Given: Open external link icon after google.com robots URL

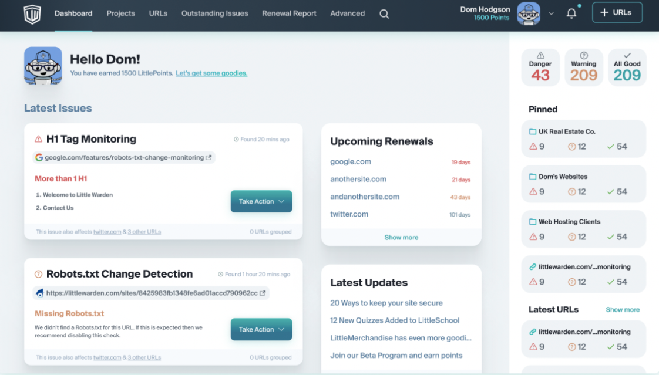Looking at the screenshot, I should pos(209,157).
